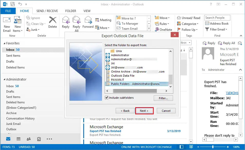The height and width of the screenshot is (150, 245).
Task: Click the New Email icon
Action: coord(7,20)
